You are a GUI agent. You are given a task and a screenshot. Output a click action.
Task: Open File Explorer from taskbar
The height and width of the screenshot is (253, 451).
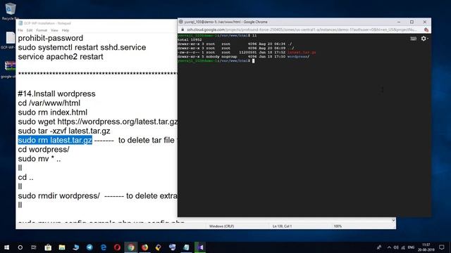coord(62,247)
